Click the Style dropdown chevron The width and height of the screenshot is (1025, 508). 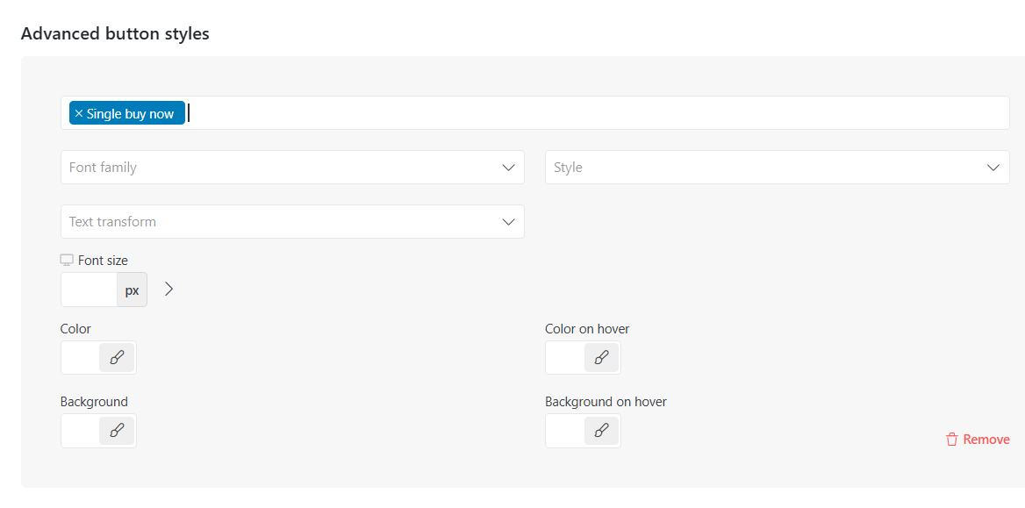click(993, 168)
